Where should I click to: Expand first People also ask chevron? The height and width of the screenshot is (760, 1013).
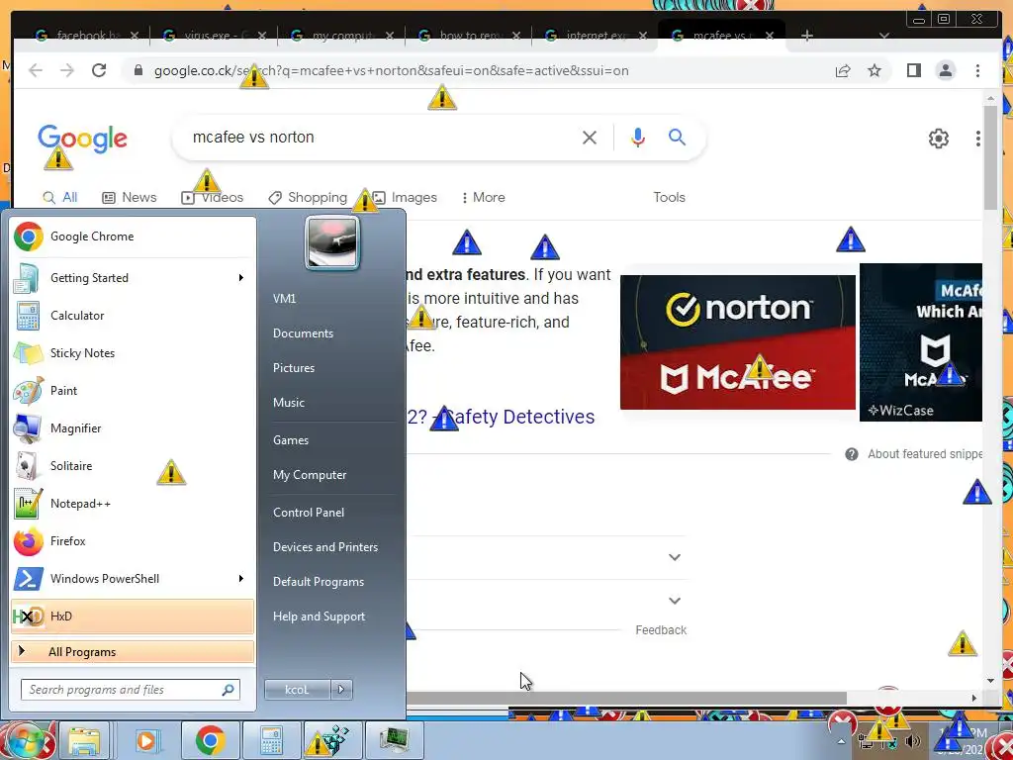point(675,557)
